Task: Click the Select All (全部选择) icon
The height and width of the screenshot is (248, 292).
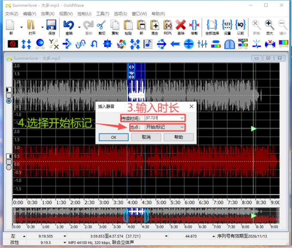Action: coord(211,26)
